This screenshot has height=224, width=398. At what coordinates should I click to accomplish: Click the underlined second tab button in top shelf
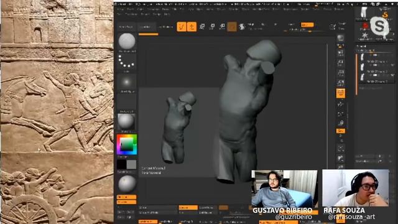pos(146,27)
